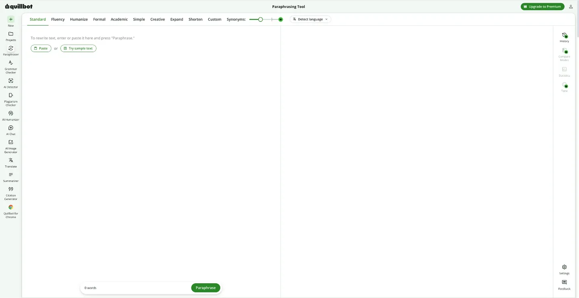Viewport: 579px width, 298px height.
Task: Switch to Creative mode
Action: [158, 19]
